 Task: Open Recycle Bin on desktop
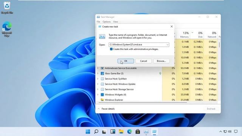(7, 8)
